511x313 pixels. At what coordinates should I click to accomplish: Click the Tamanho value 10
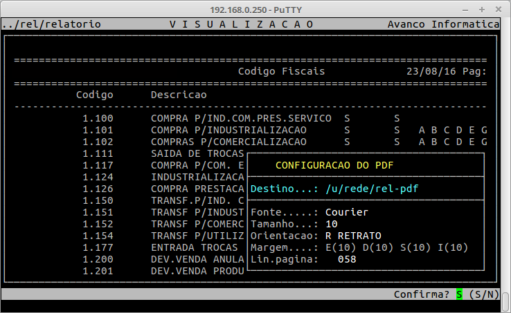click(x=331, y=224)
